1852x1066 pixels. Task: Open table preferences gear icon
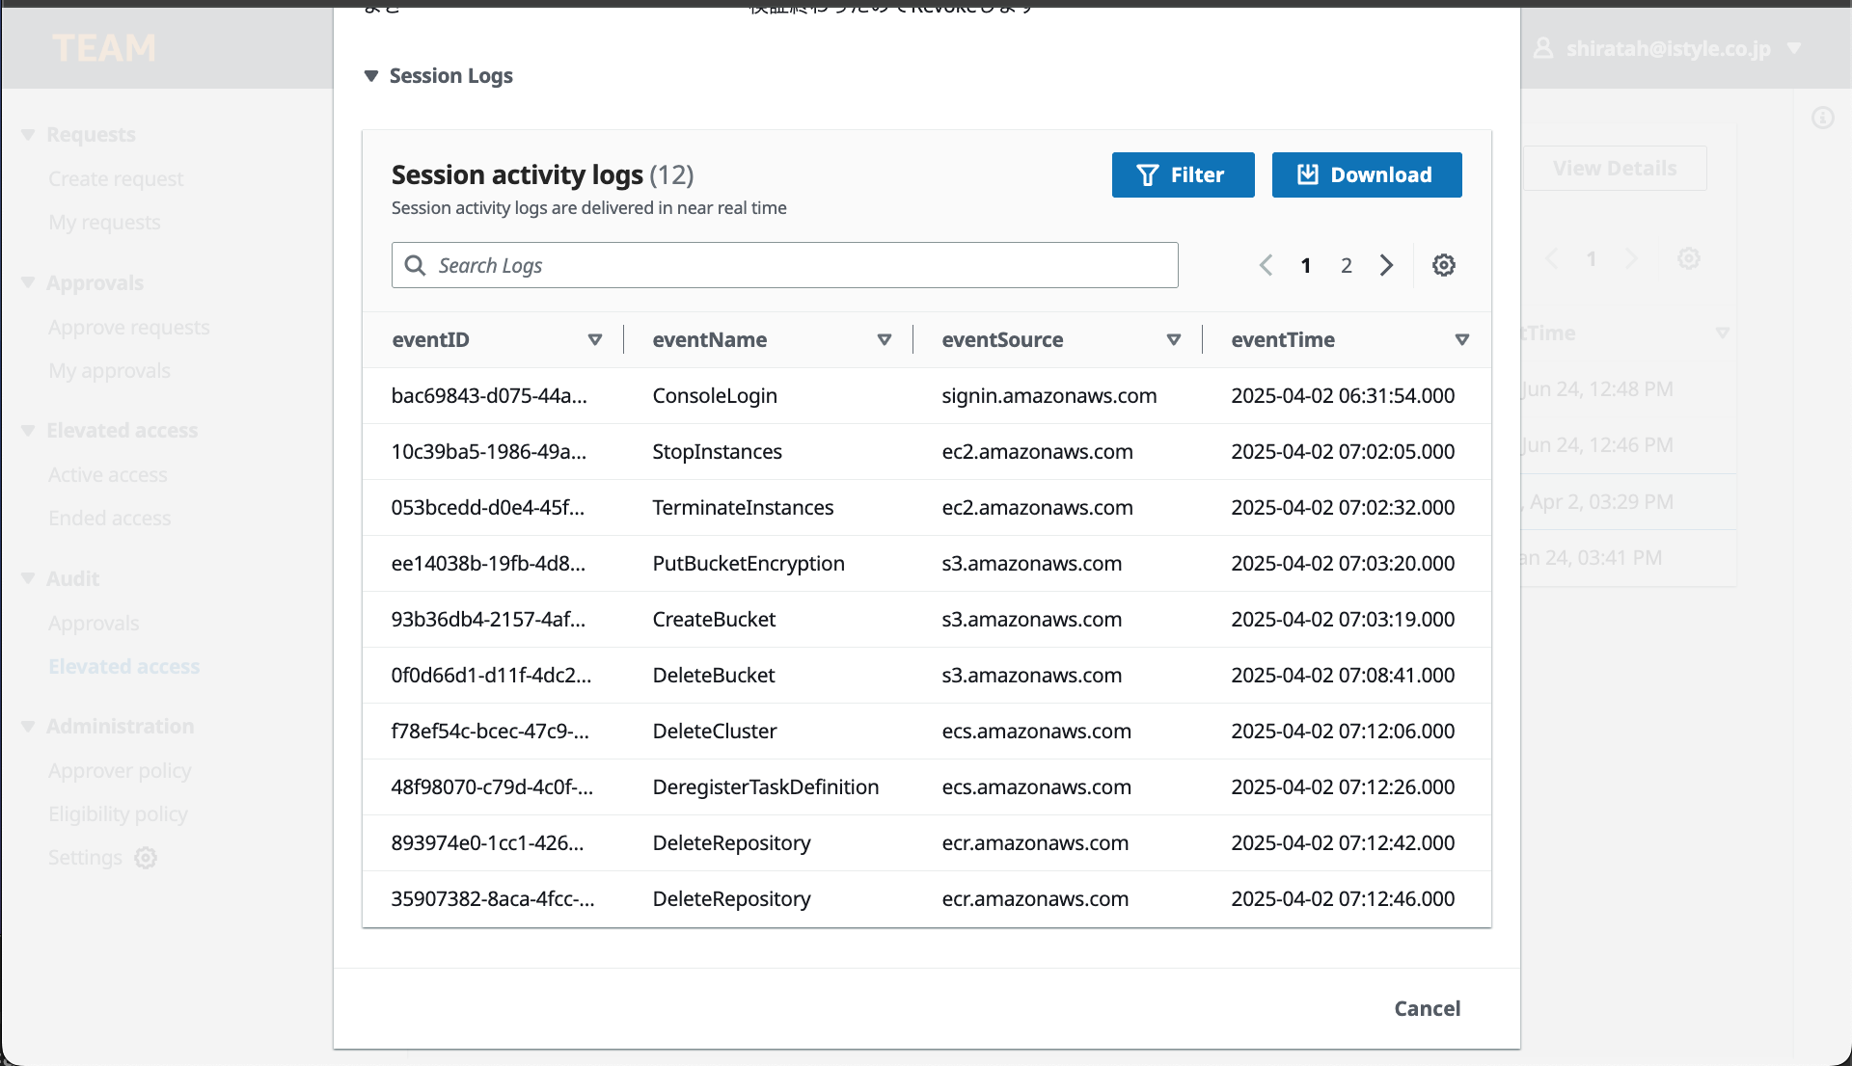pyautogui.click(x=1443, y=265)
